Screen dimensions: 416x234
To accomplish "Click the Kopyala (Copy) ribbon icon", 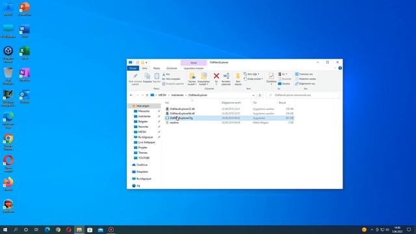I will tap(148, 78).
